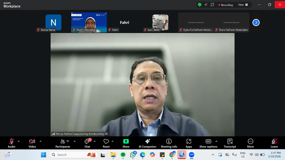Expand caret next to Show captions
The image size is (285, 160).
click(216, 141)
